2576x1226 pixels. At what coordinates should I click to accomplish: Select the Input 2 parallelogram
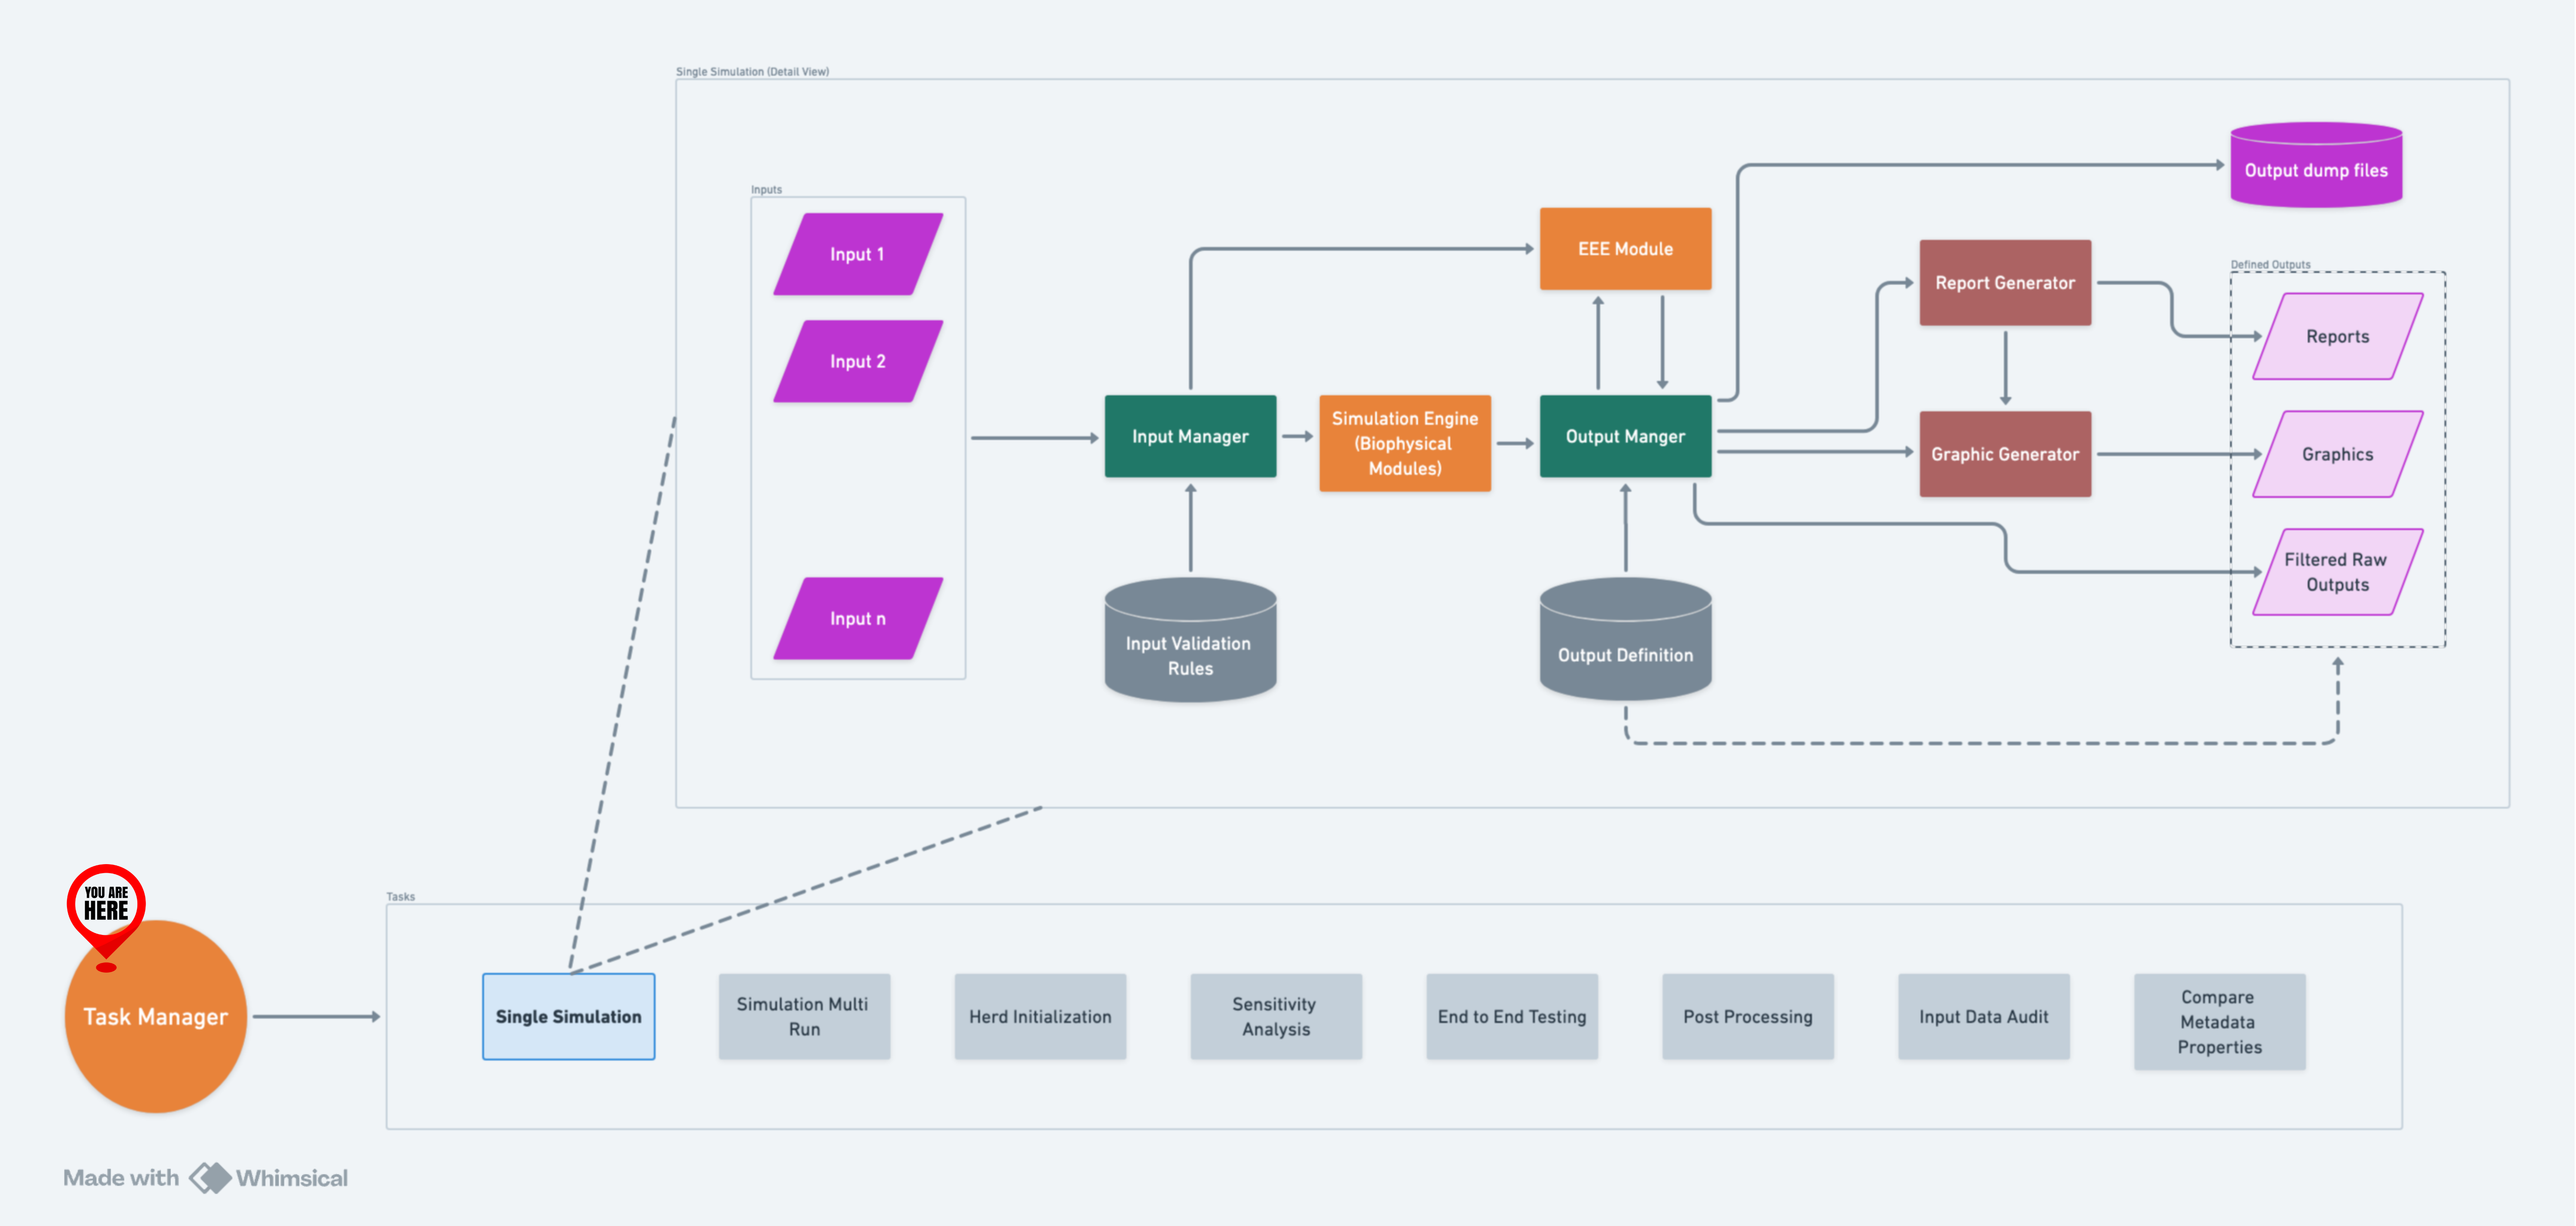click(858, 361)
